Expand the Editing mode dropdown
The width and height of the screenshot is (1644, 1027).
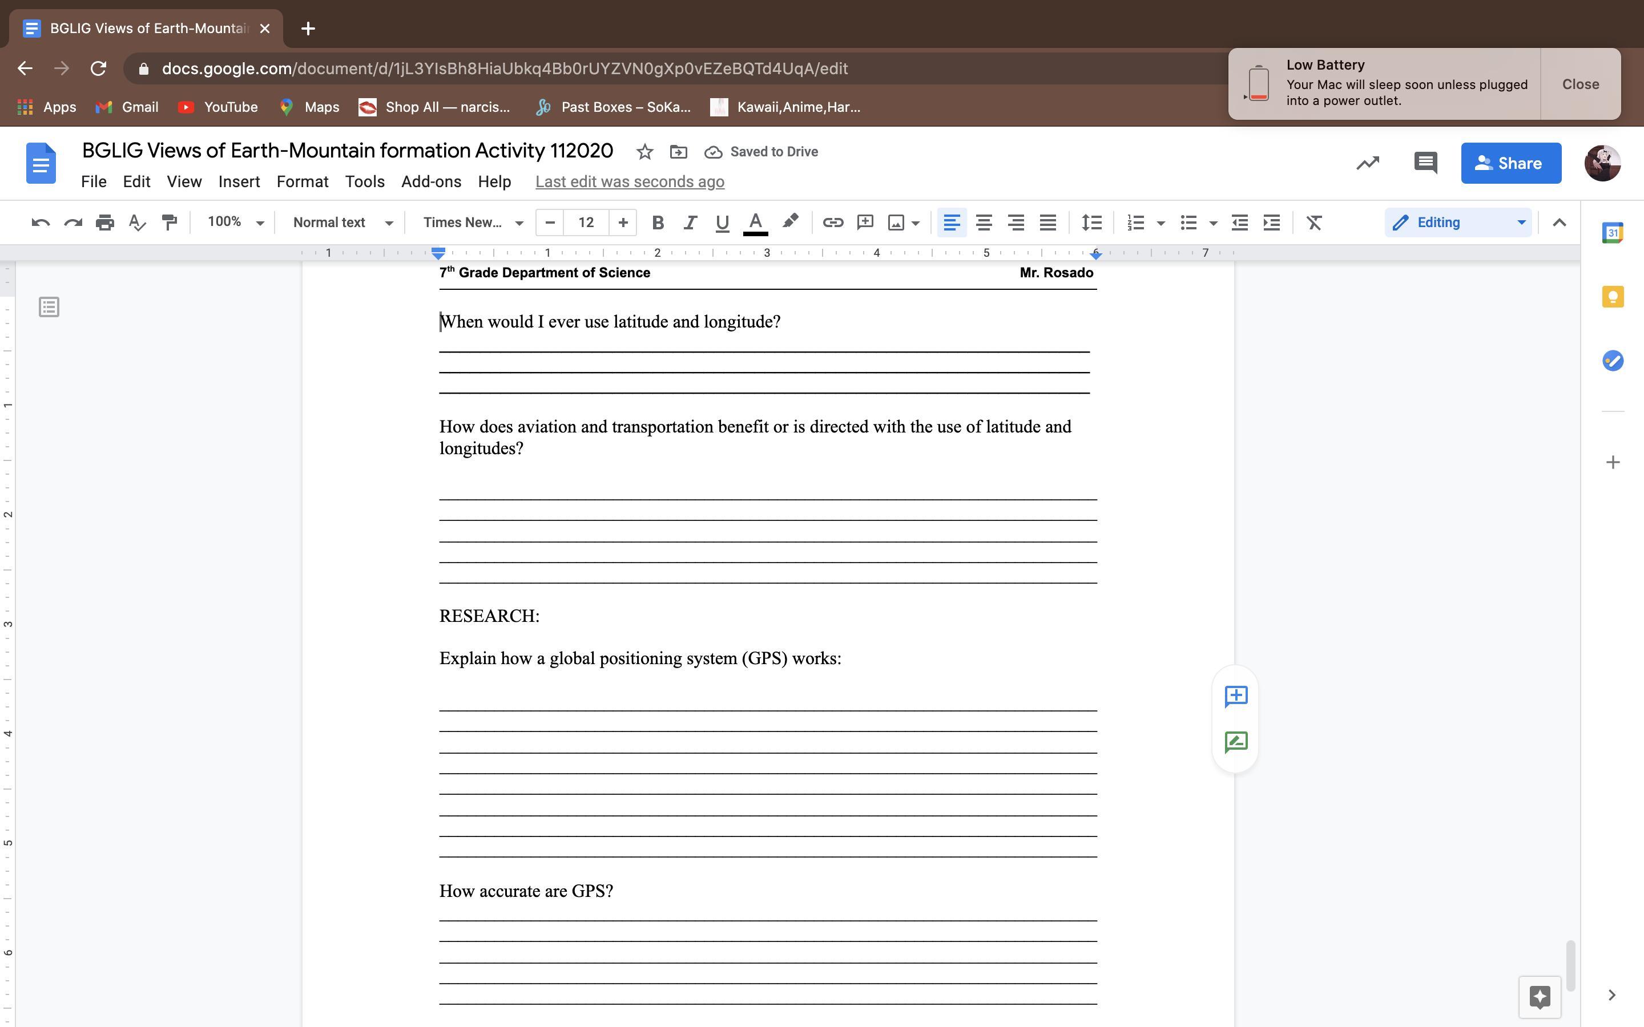(x=1458, y=223)
